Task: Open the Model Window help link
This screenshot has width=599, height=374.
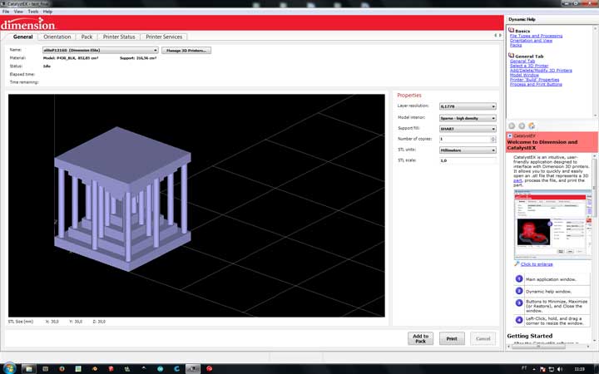Action: point(524,75)
